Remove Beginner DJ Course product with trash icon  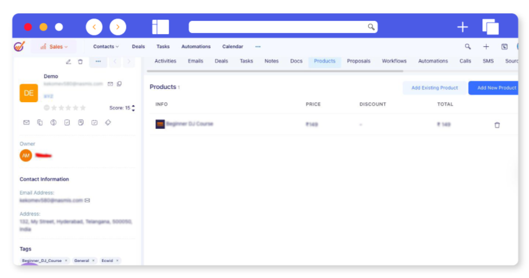coord(497,125)
